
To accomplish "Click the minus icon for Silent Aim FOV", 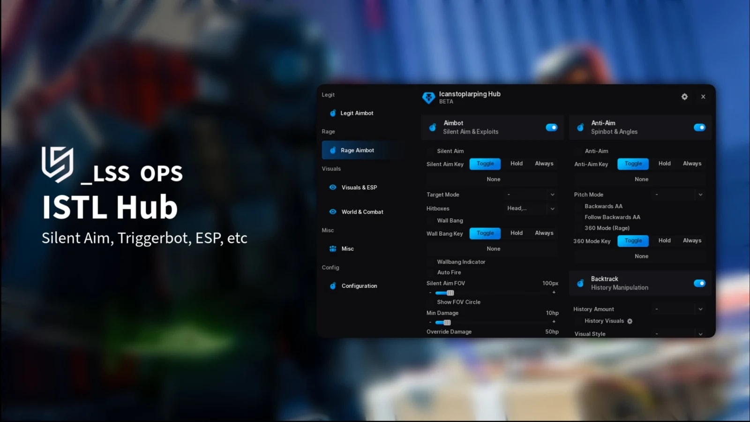I will coord(430,293).
